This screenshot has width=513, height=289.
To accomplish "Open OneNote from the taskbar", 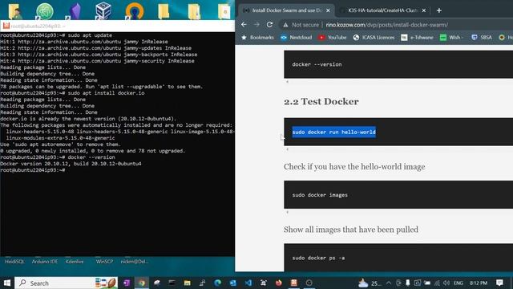I will [x=127, y=283].
